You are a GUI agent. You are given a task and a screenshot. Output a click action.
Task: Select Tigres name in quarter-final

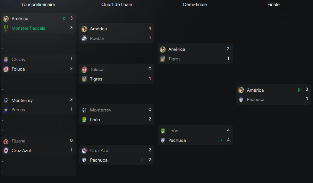coord(96,79)
